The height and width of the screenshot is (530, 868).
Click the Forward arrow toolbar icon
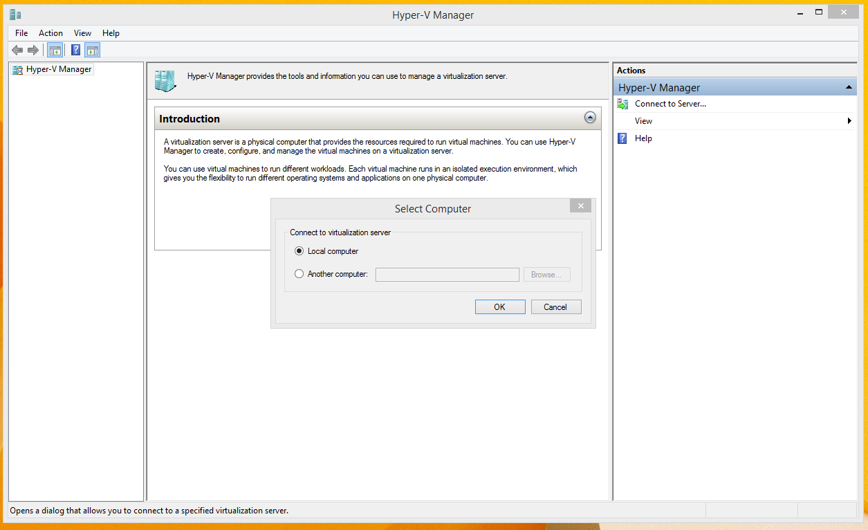click(33, 50)
